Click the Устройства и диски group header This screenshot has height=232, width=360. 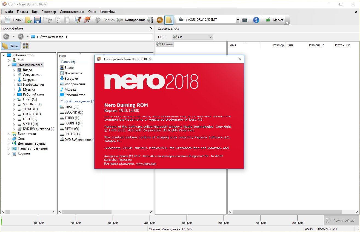[78, 101]
